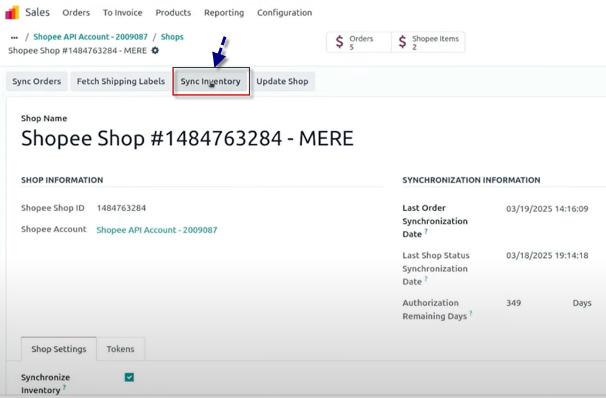Image resolution: width=606 pixels, height=398 pixels.
Task: Expand the breadcrumb ellipsis
Action: (14, 38)
